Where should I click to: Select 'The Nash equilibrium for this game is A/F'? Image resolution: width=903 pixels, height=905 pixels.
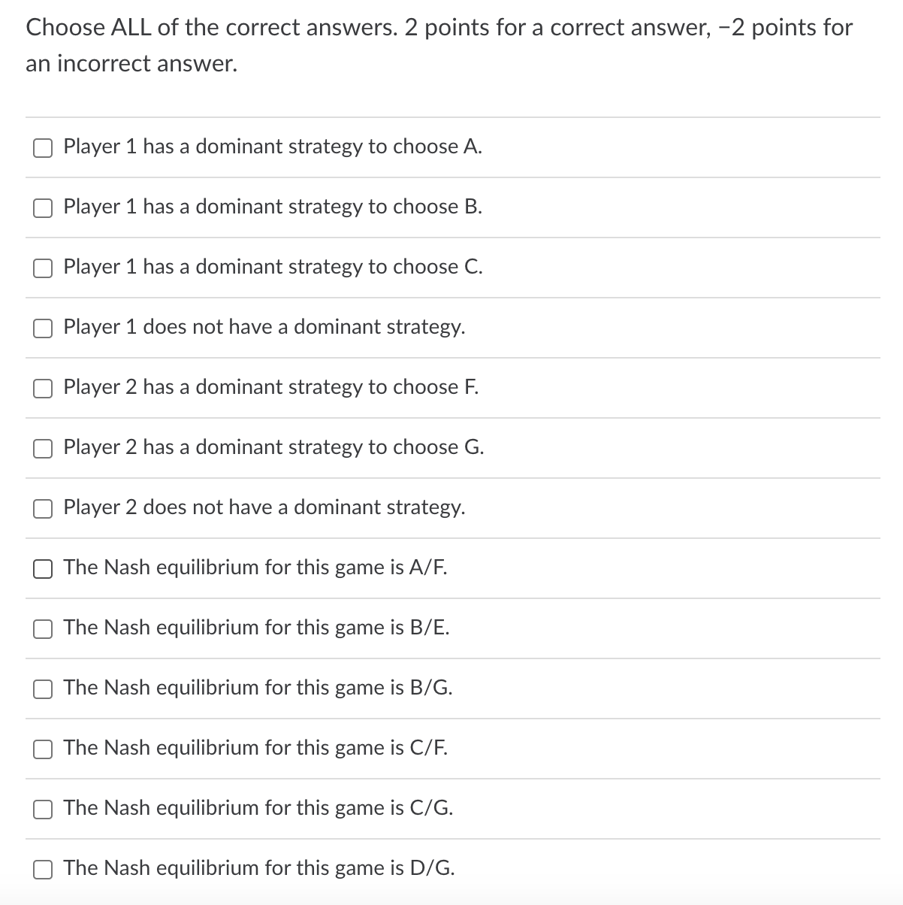point(43,569)
